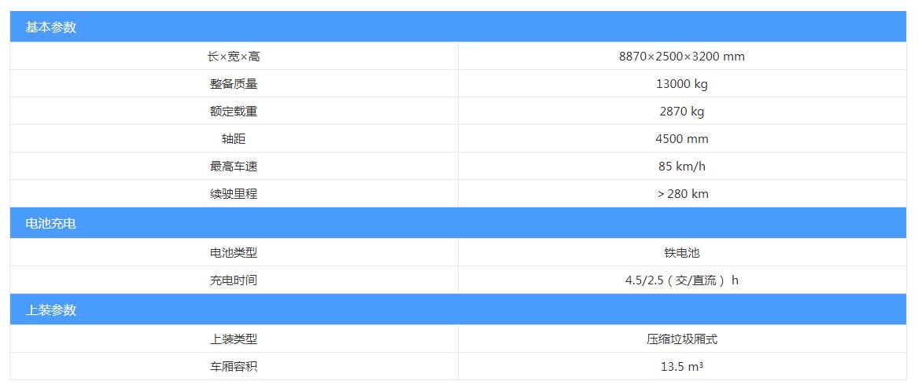Click the 85 km/h value cell
Screen dimensions: 918x392
(x=682, y=167)
